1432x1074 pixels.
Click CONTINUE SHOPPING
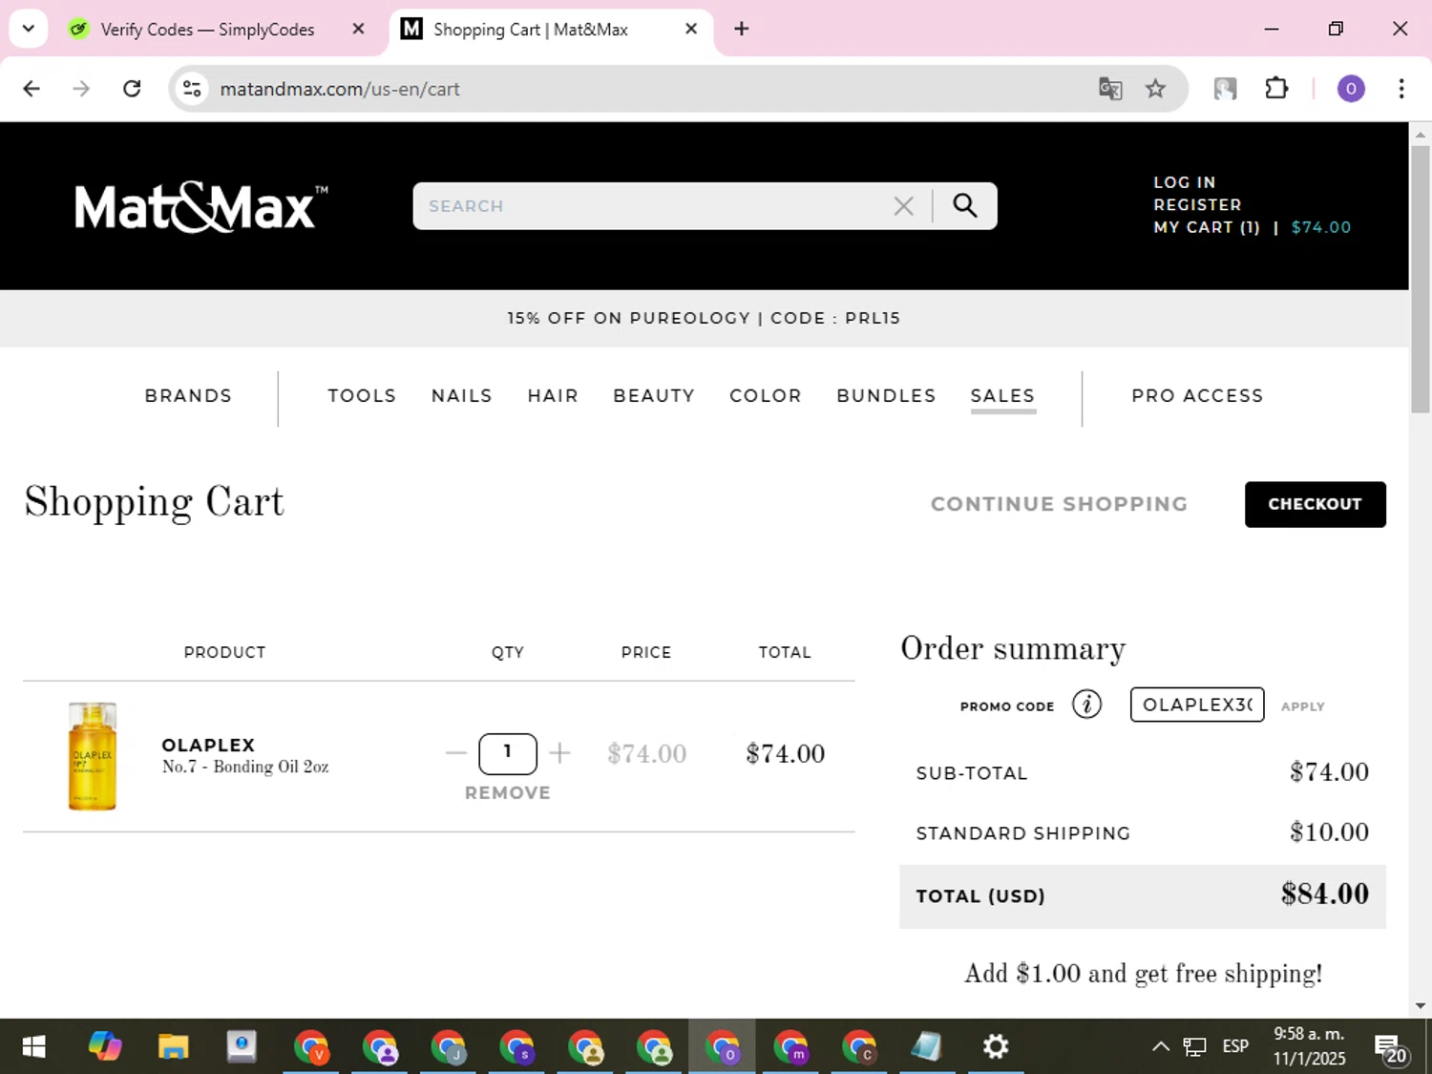pyautogui.click(x=1060, y=504)
